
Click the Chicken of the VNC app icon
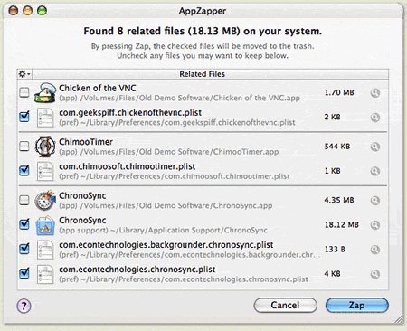(45, 93)
